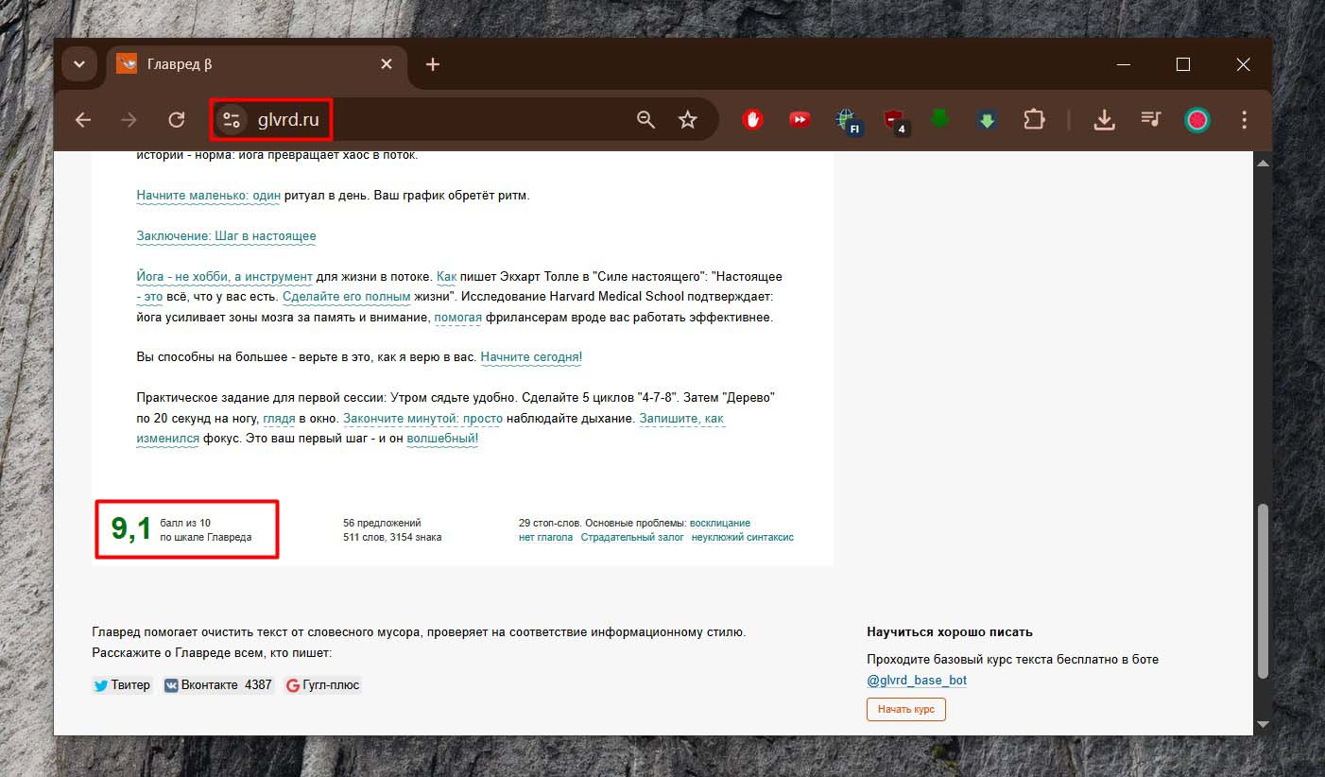Open the media controls music note icon

tap(1150, 120)
